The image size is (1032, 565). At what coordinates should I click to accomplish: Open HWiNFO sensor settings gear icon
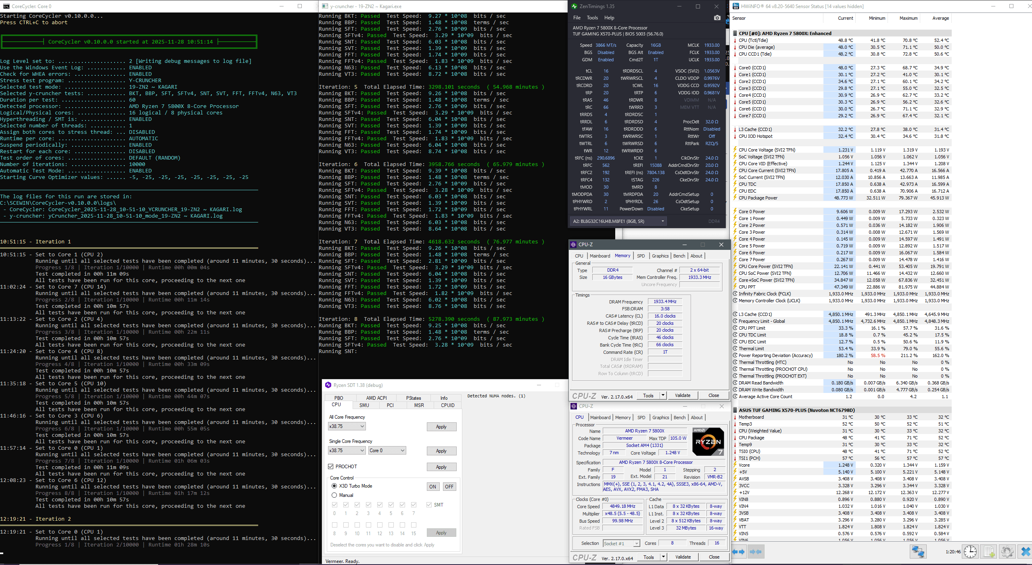[x=1007, y=552]
